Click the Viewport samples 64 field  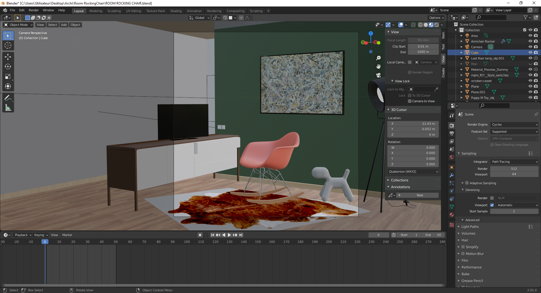pyautogui.click(x=514, y=174)
